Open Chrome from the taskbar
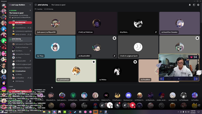The width and height of the screenshot is (202, 114). 49,112
